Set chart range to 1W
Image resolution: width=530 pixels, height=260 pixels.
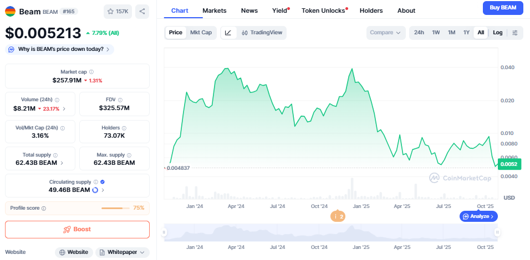436,33
